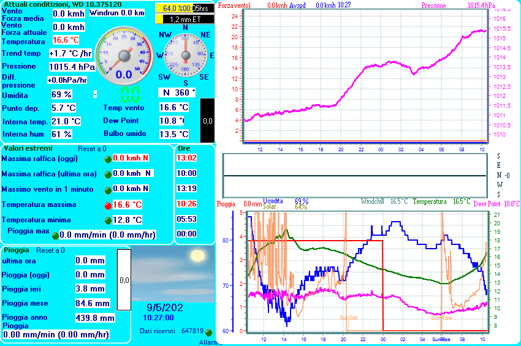Viewport: 521px width, 346px height.
Task: Click the SunSet marker on lower graph
Action: click(349, 317)
